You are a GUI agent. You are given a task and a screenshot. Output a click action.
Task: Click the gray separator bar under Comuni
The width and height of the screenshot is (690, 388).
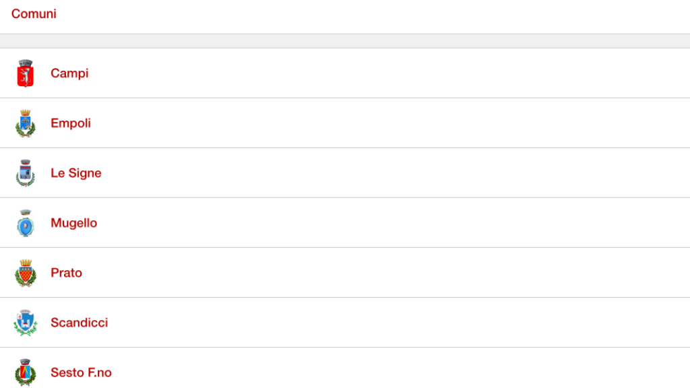click(x=345, y=41)
